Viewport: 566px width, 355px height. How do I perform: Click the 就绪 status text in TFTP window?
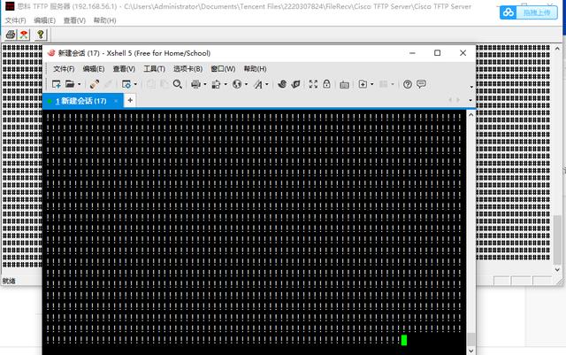[x=9, y=281]
